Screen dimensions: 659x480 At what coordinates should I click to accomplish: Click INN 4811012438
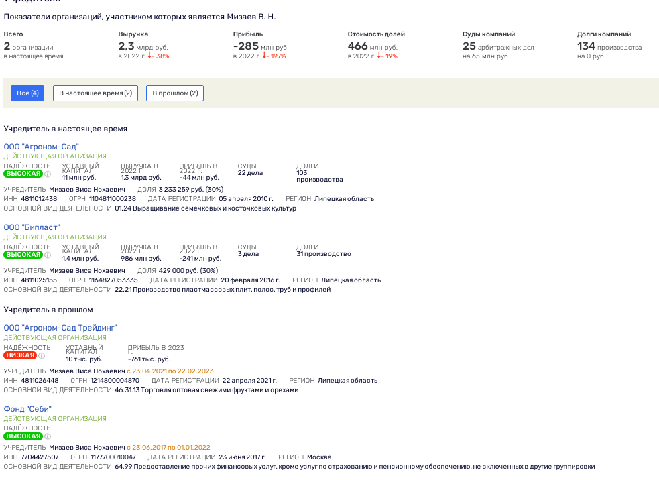pos(39,199)
